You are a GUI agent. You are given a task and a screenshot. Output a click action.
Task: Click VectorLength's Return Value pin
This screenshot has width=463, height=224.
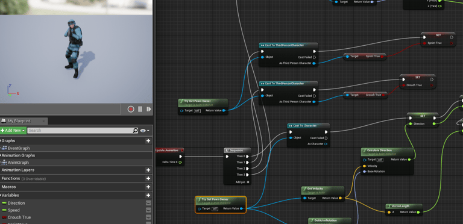point(418,212)
